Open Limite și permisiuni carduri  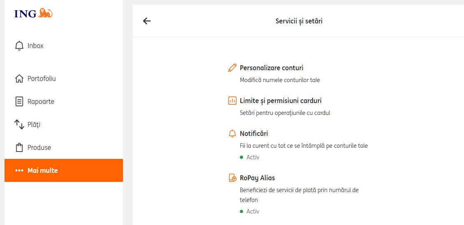tap(281, 101)
